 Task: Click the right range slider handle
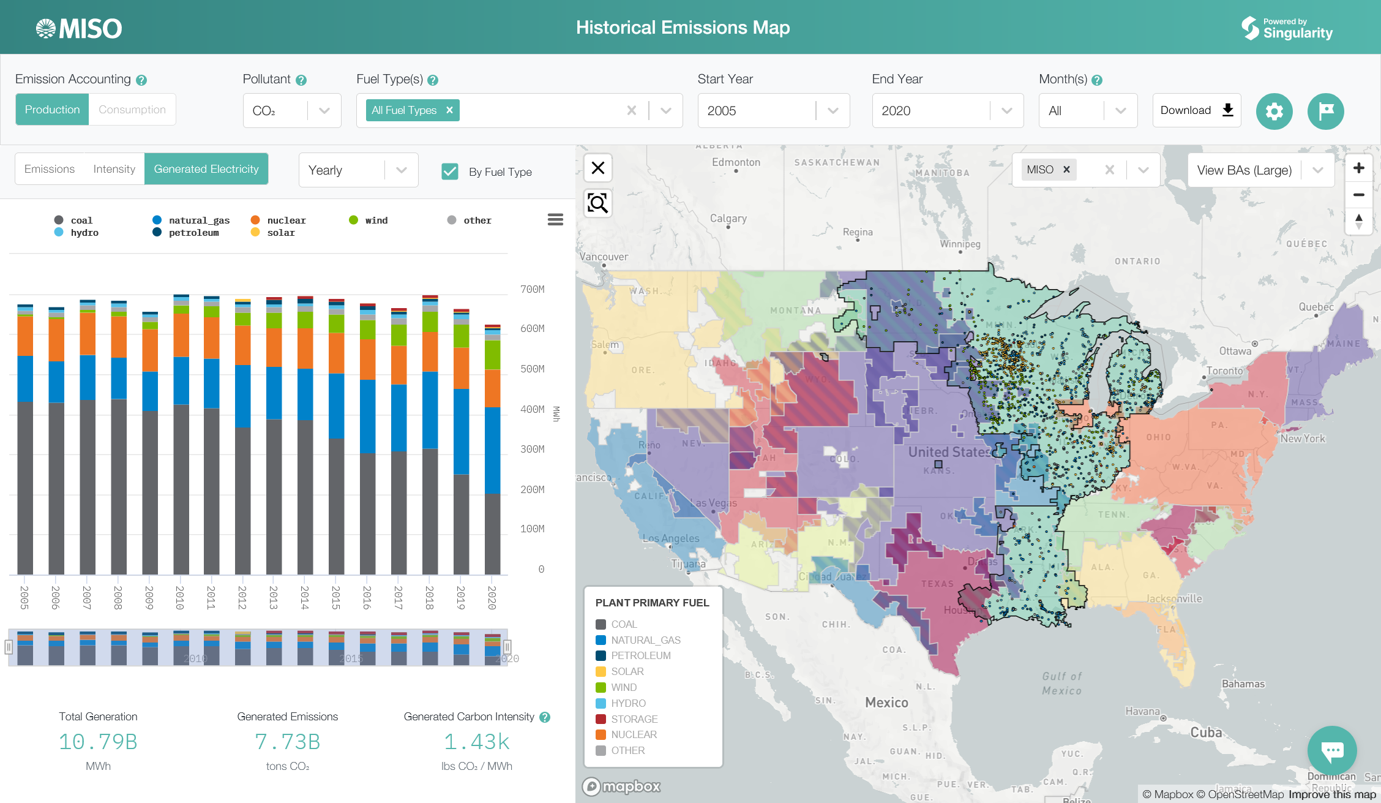click(x=507, y=647)
